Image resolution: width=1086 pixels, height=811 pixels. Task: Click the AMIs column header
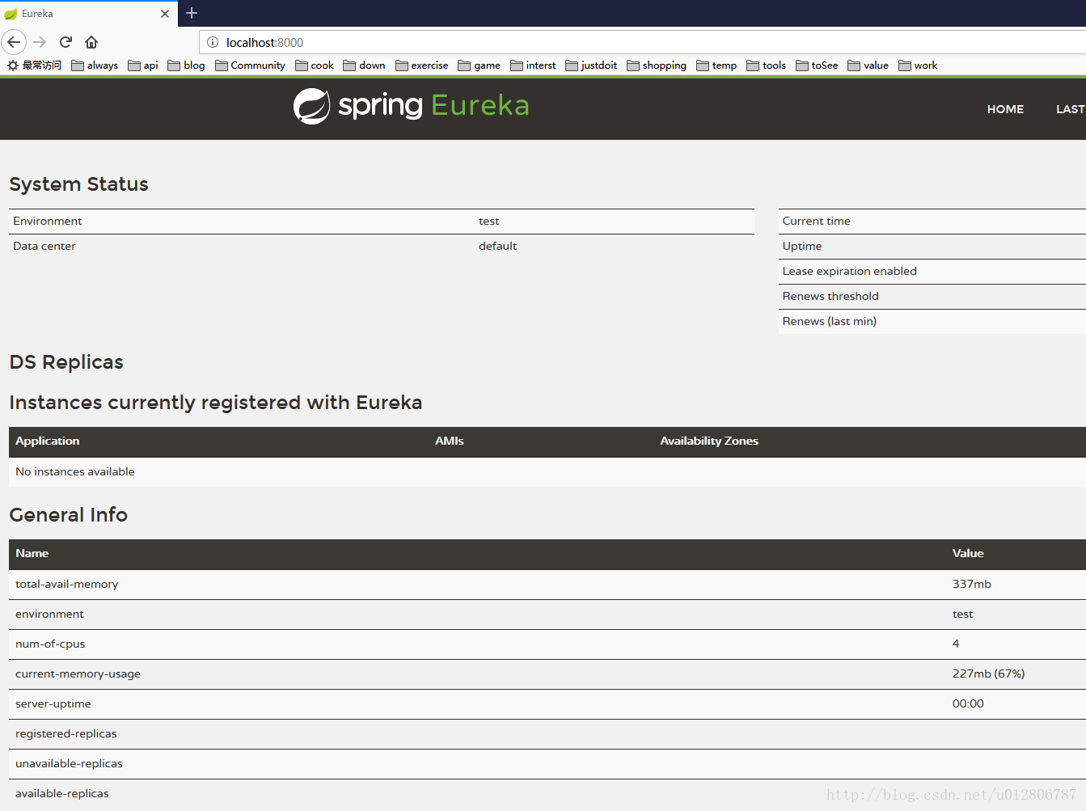450,441
